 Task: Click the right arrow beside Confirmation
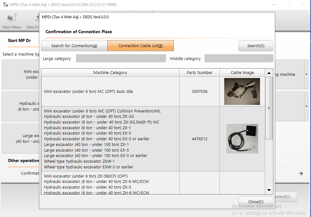pos(301,173)
